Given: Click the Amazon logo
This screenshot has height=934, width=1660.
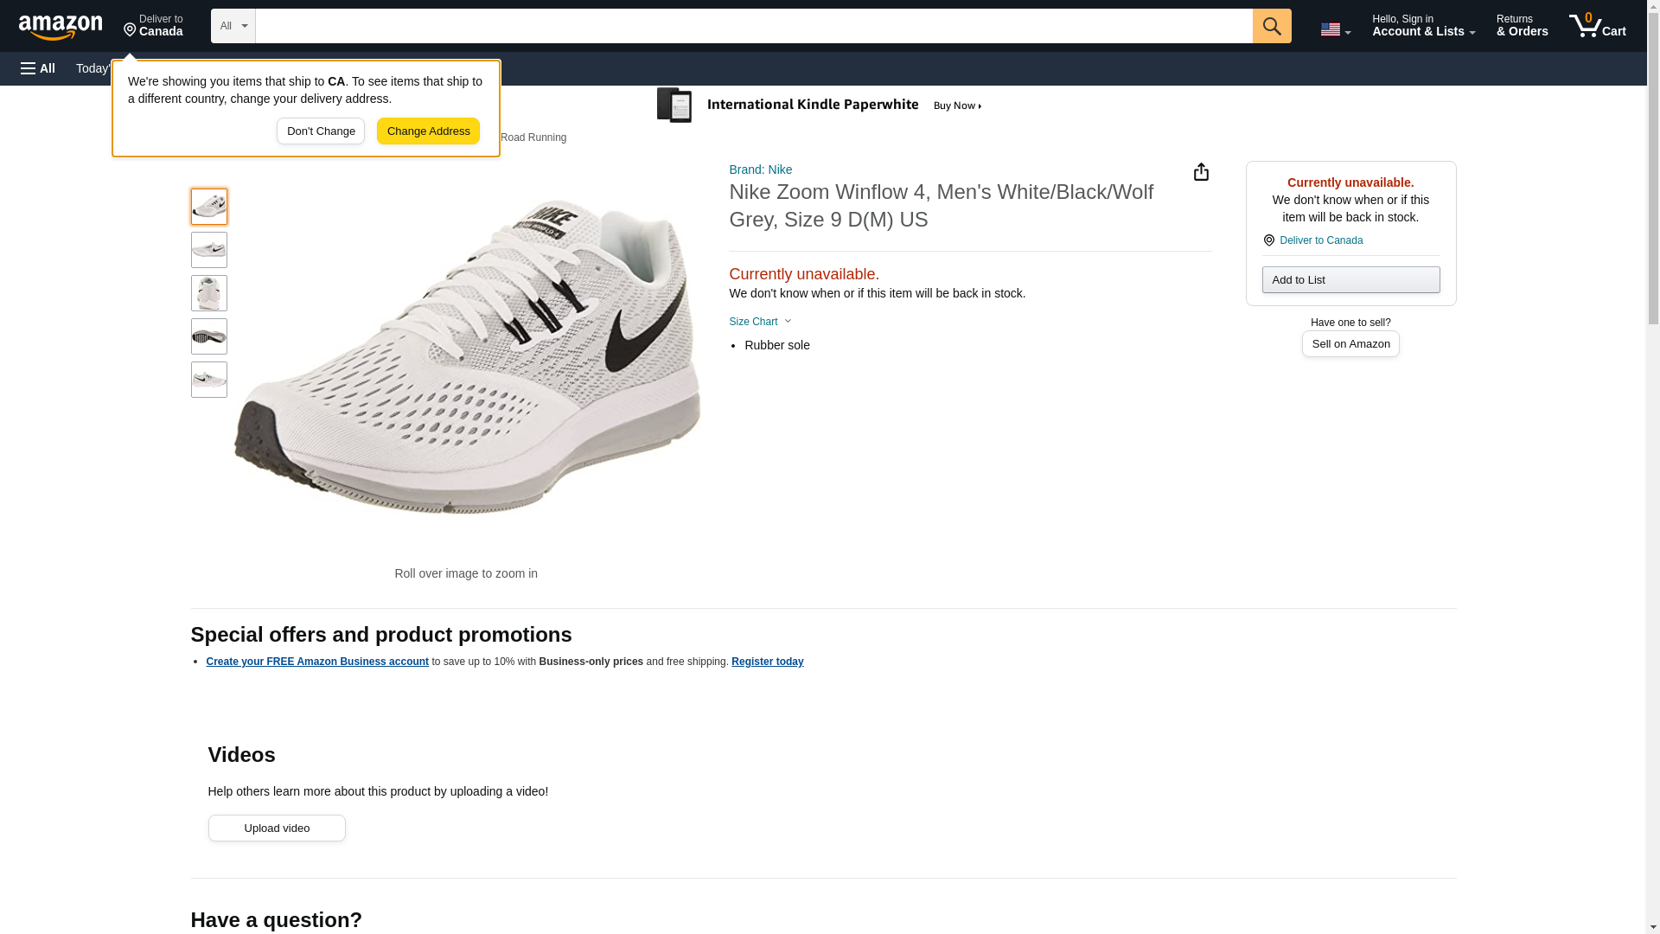Looking at the screenshot, I should click(x=61, y=27).
